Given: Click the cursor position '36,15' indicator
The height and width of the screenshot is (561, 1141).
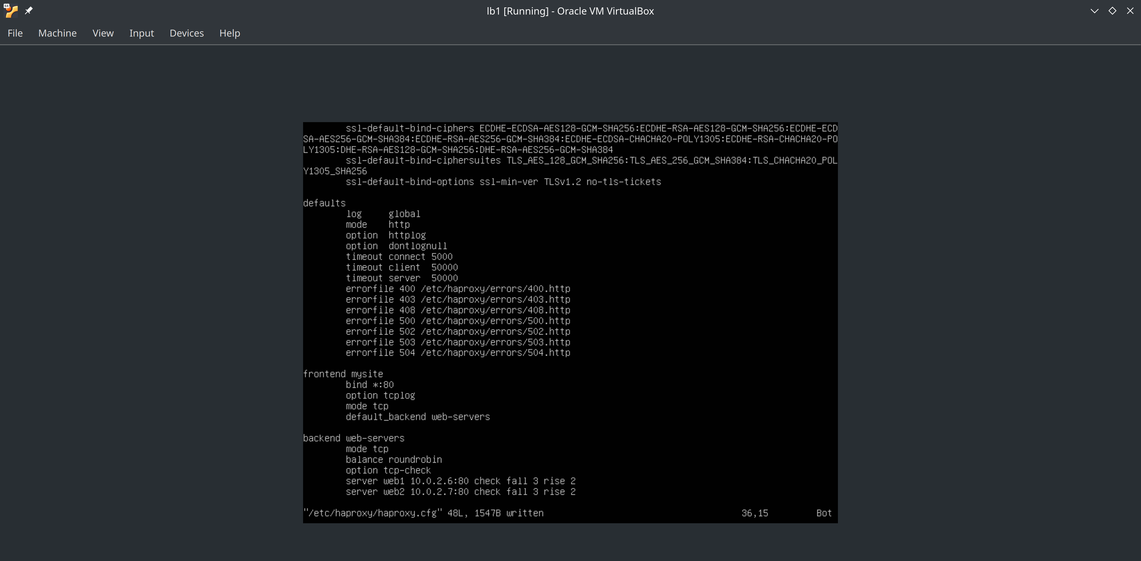Looking at the screenshot, I should click(755, 513).
